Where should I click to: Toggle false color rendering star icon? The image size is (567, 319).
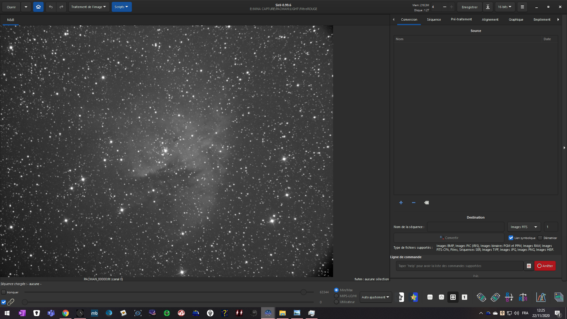pos(413,297)
